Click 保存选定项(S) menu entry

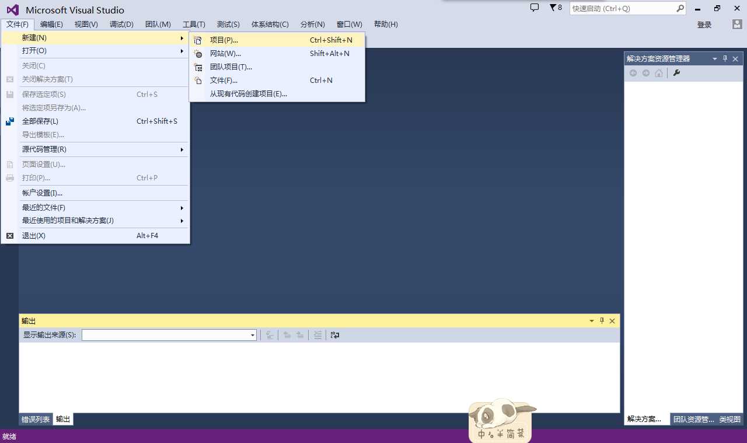coord(96,95)
